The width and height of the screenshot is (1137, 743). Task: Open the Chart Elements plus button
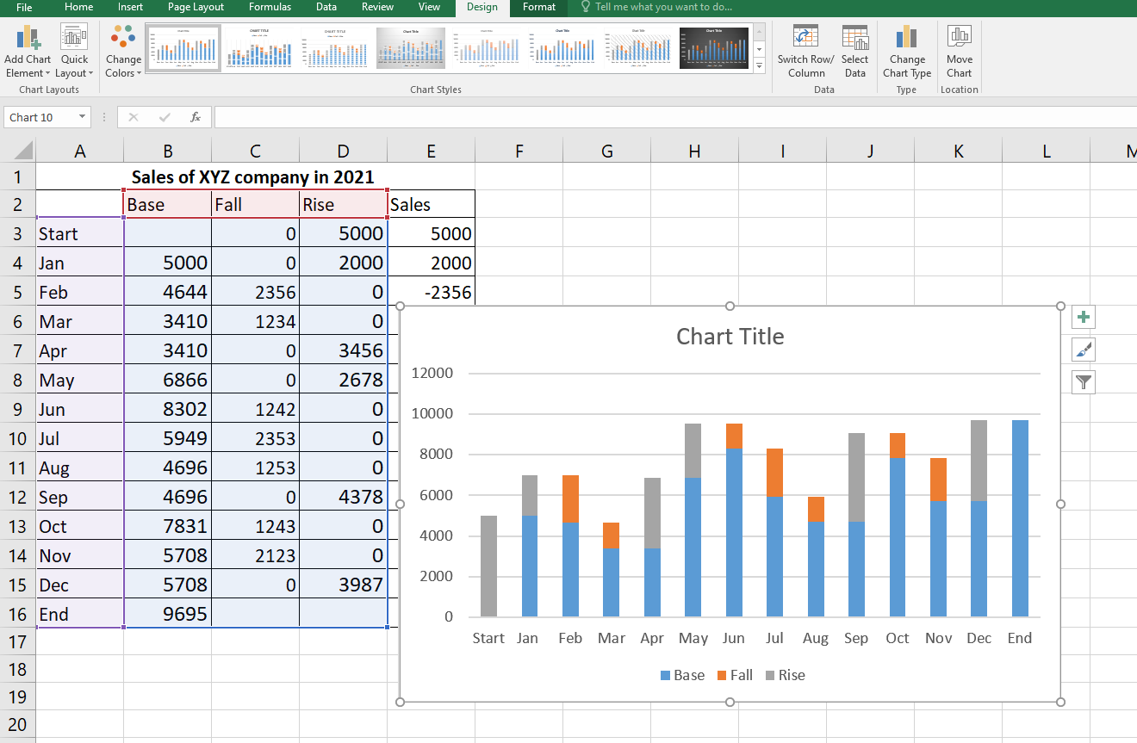pos(1084,317)
